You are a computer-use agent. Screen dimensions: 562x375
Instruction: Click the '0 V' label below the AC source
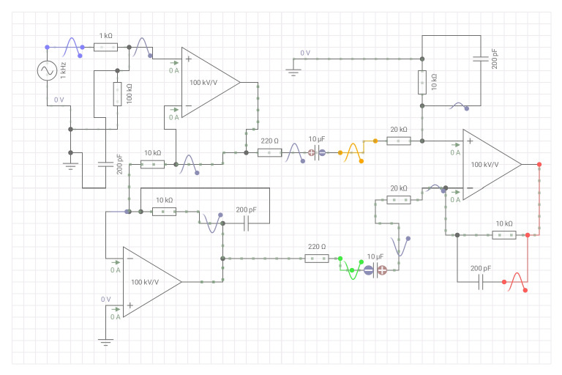[x=59, y=100]
